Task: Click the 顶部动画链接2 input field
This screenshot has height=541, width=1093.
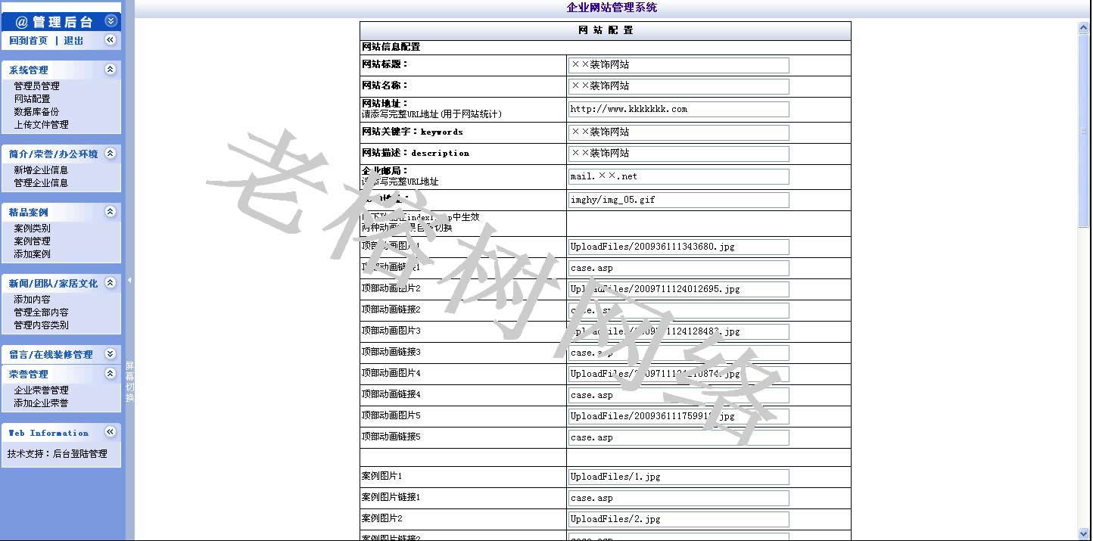Action: 678,310
